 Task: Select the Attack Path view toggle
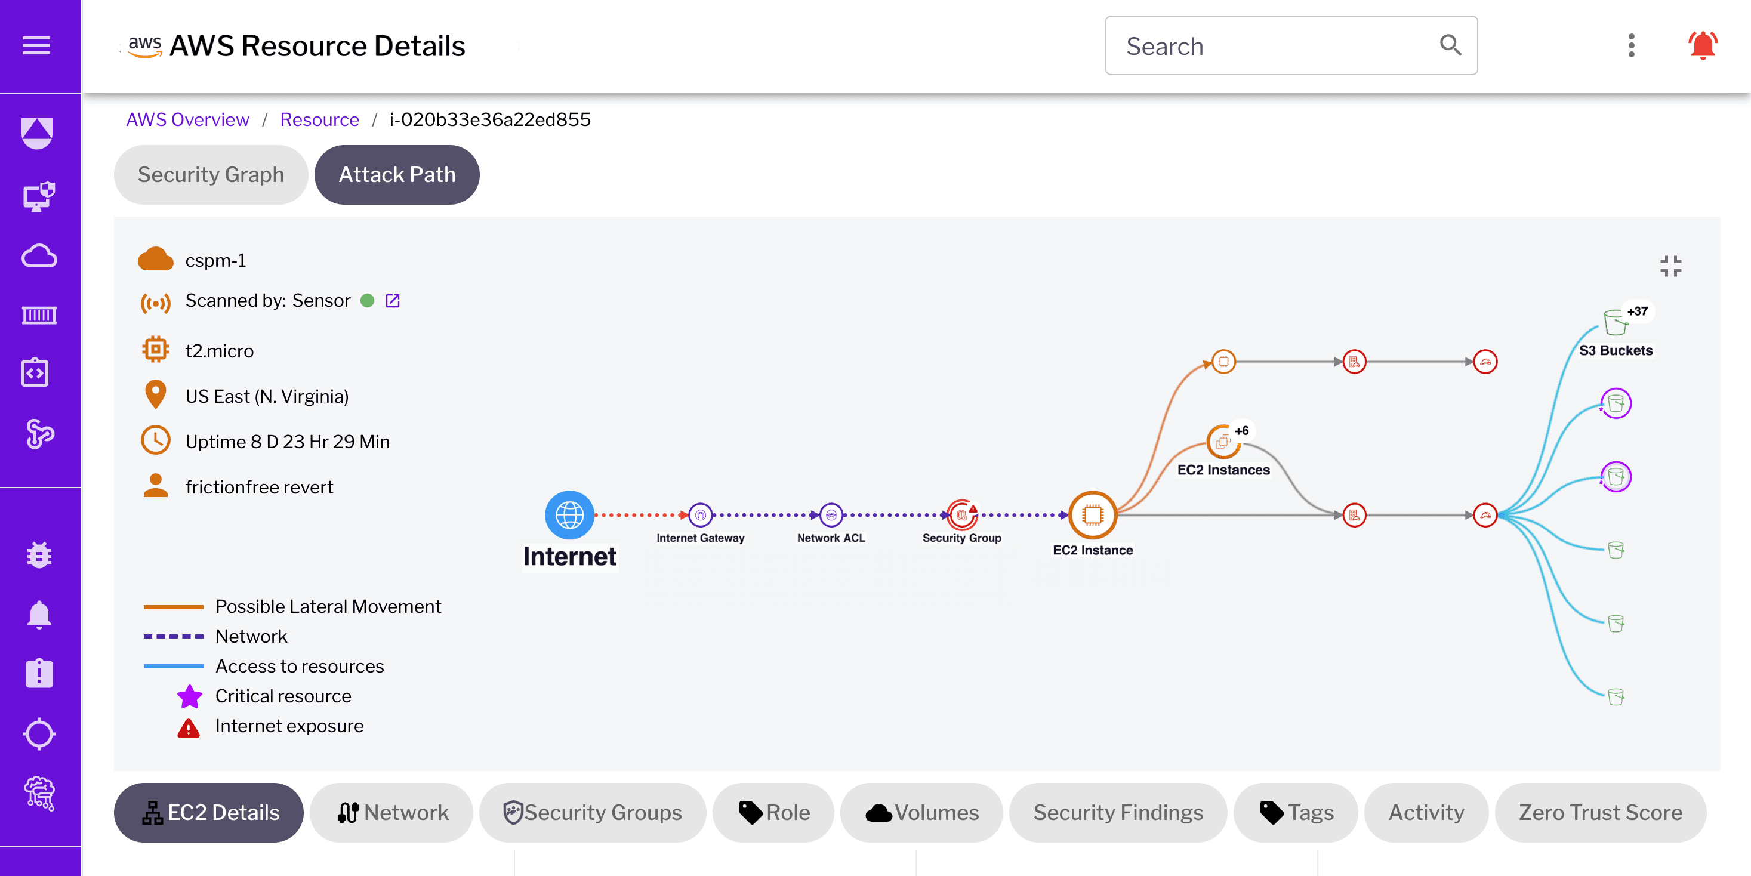tap(397, 175)
